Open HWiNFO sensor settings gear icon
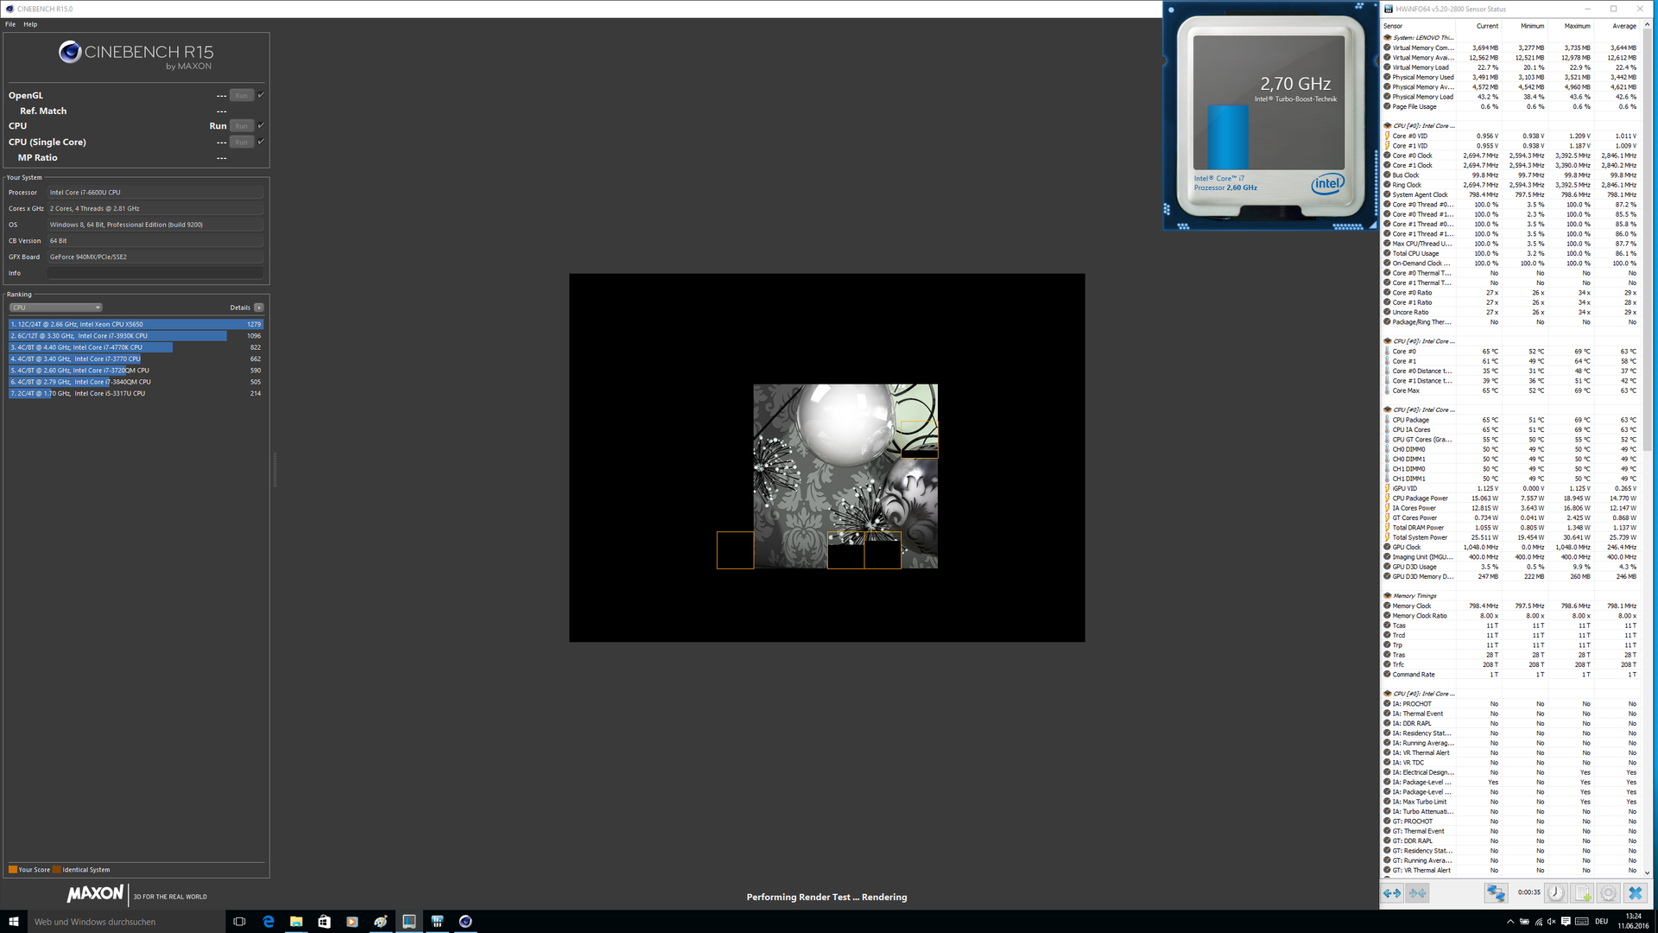 click(1608, 893)
